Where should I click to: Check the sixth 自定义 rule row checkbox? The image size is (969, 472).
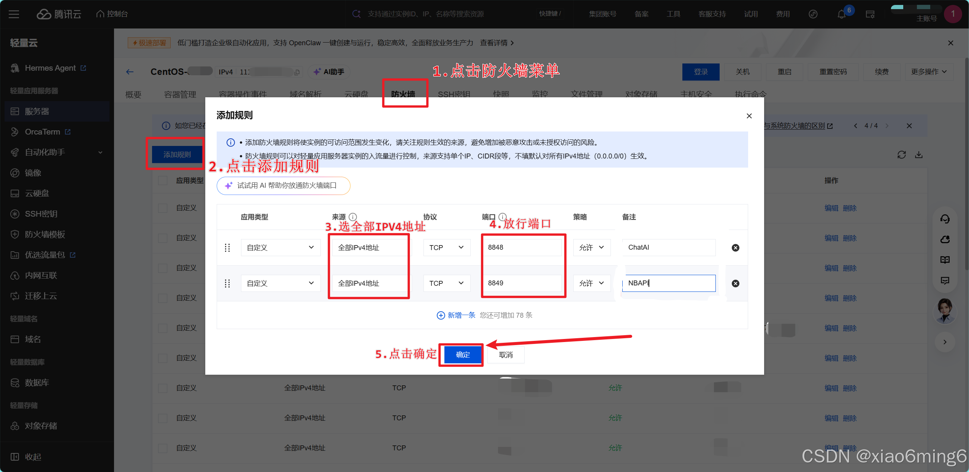tap(163, 358)
